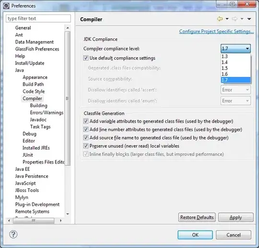Screen dimensions: 259x248
Task: Toggle Add line number attributes checkbox
Action: coord(86,129)
